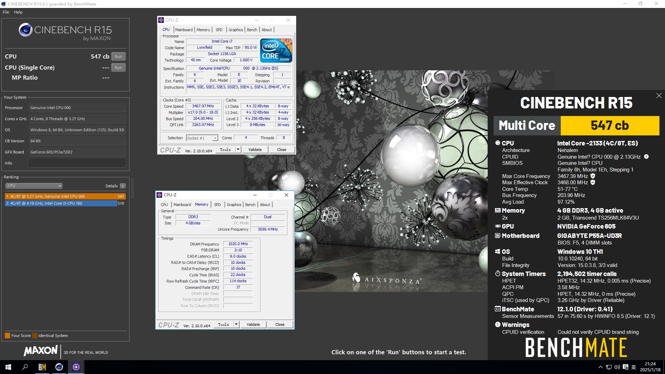665x374 pixels.
Task: Switch to CPU-Z taskbar icon
Action: coord(76,367)
